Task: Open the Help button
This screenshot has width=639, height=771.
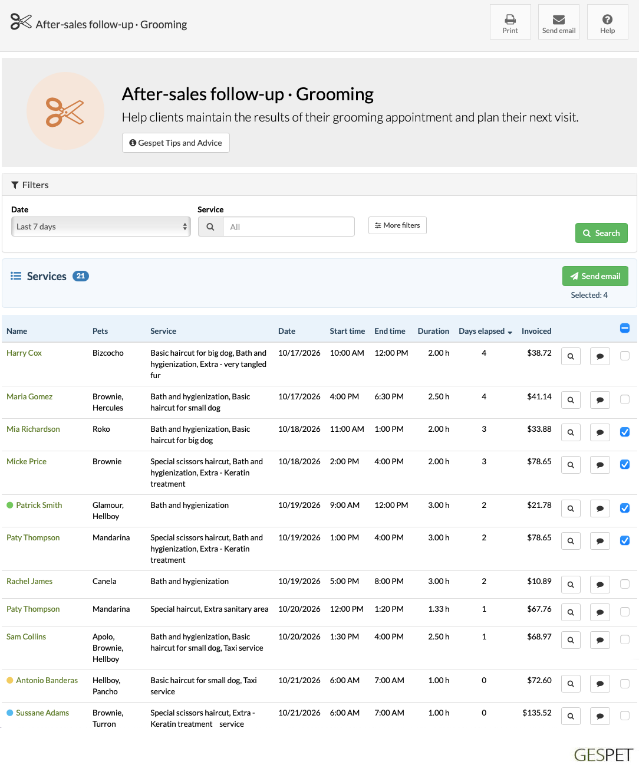Action: [607, 22]
